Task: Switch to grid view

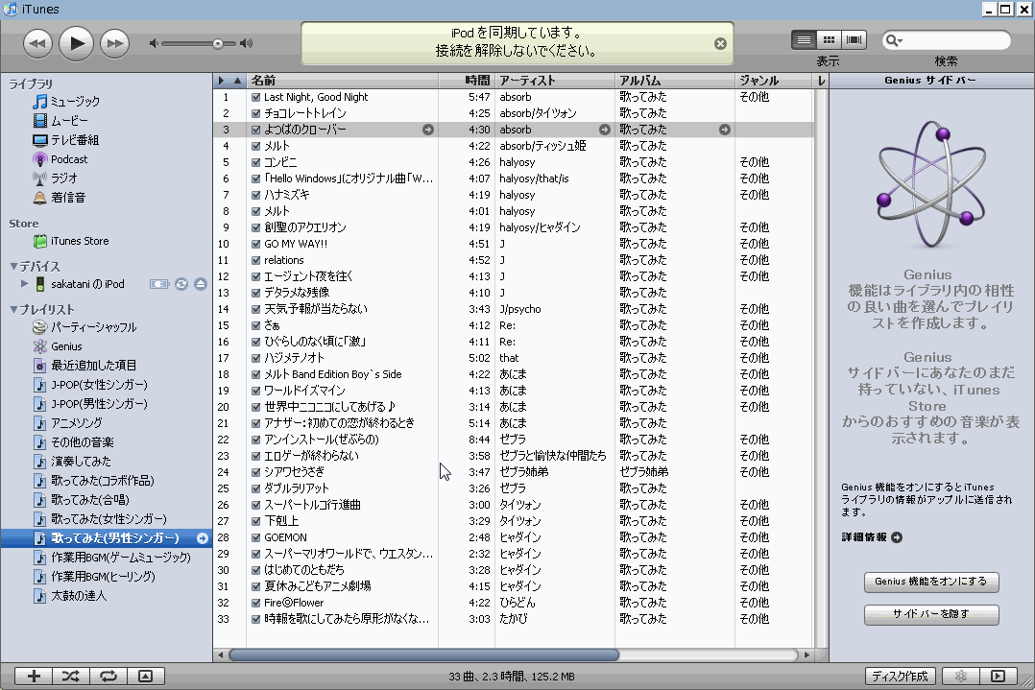Action: click(x=830, y=40)
